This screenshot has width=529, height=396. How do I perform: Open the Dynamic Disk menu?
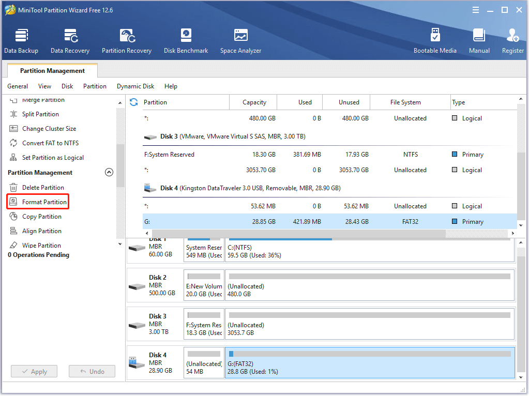135,86
